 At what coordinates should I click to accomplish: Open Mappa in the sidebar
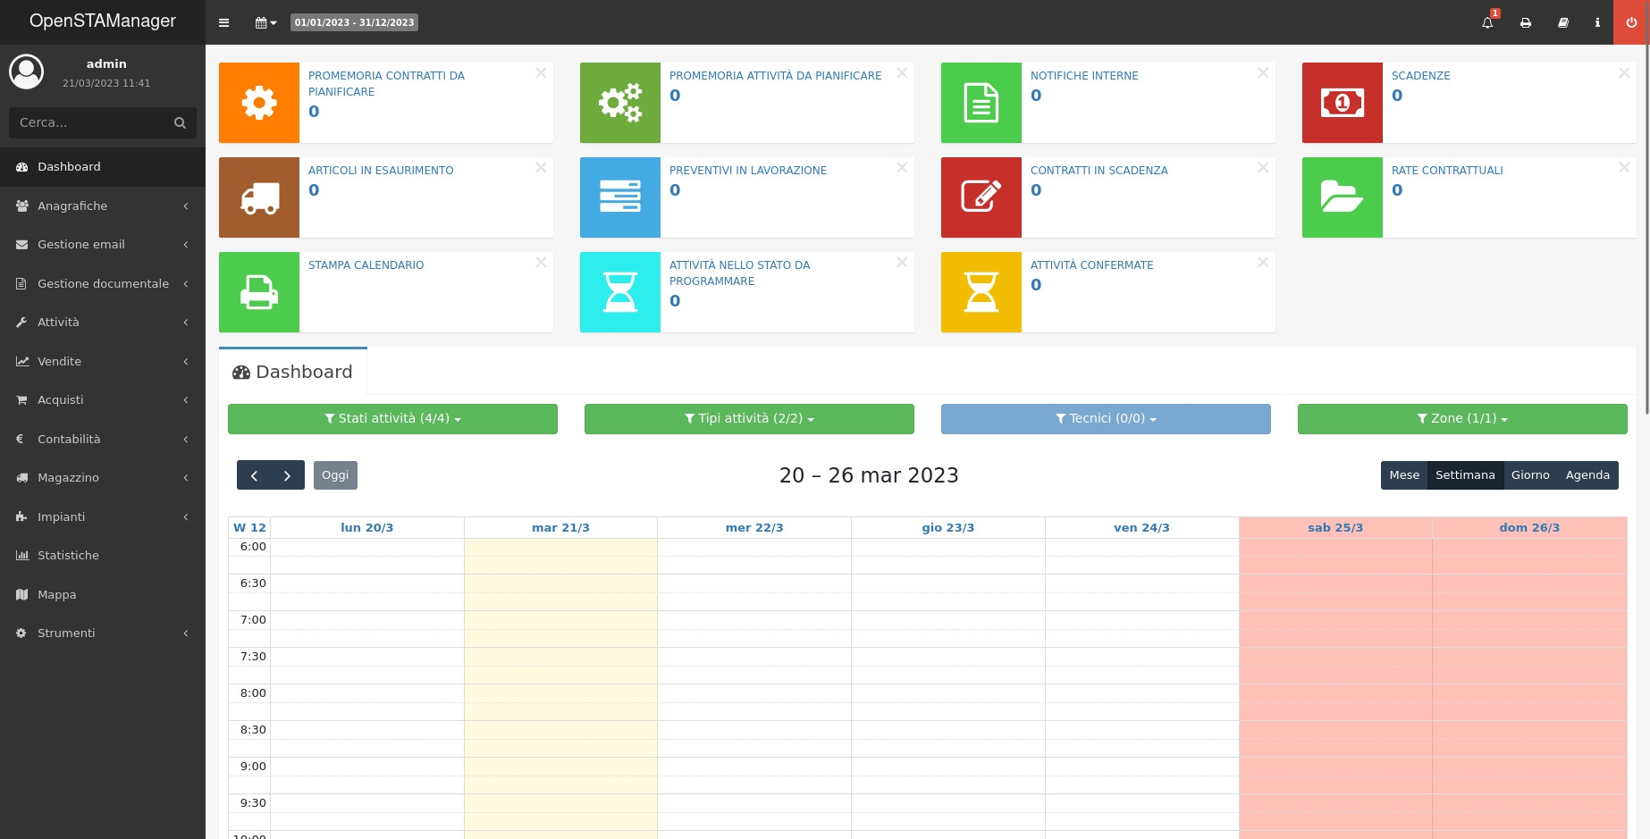tap(56, 594)
